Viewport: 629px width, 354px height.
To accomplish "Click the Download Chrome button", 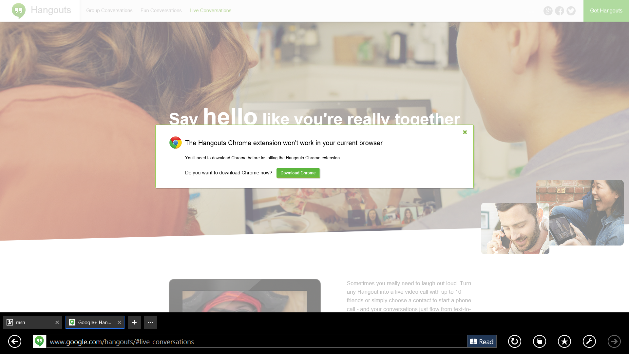I will (298, 172).
